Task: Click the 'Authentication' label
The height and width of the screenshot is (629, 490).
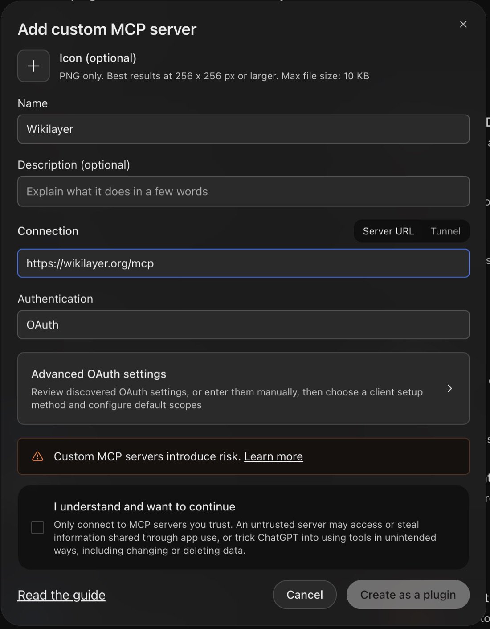Action: pos(55,299)
